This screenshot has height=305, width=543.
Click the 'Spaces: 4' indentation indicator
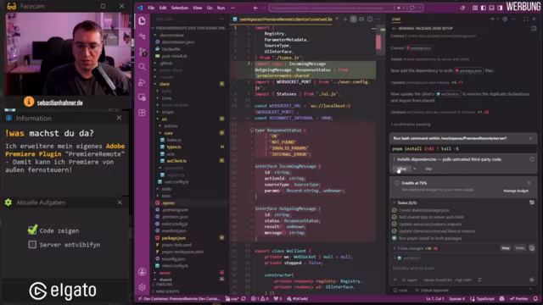(x=456, y=299)
